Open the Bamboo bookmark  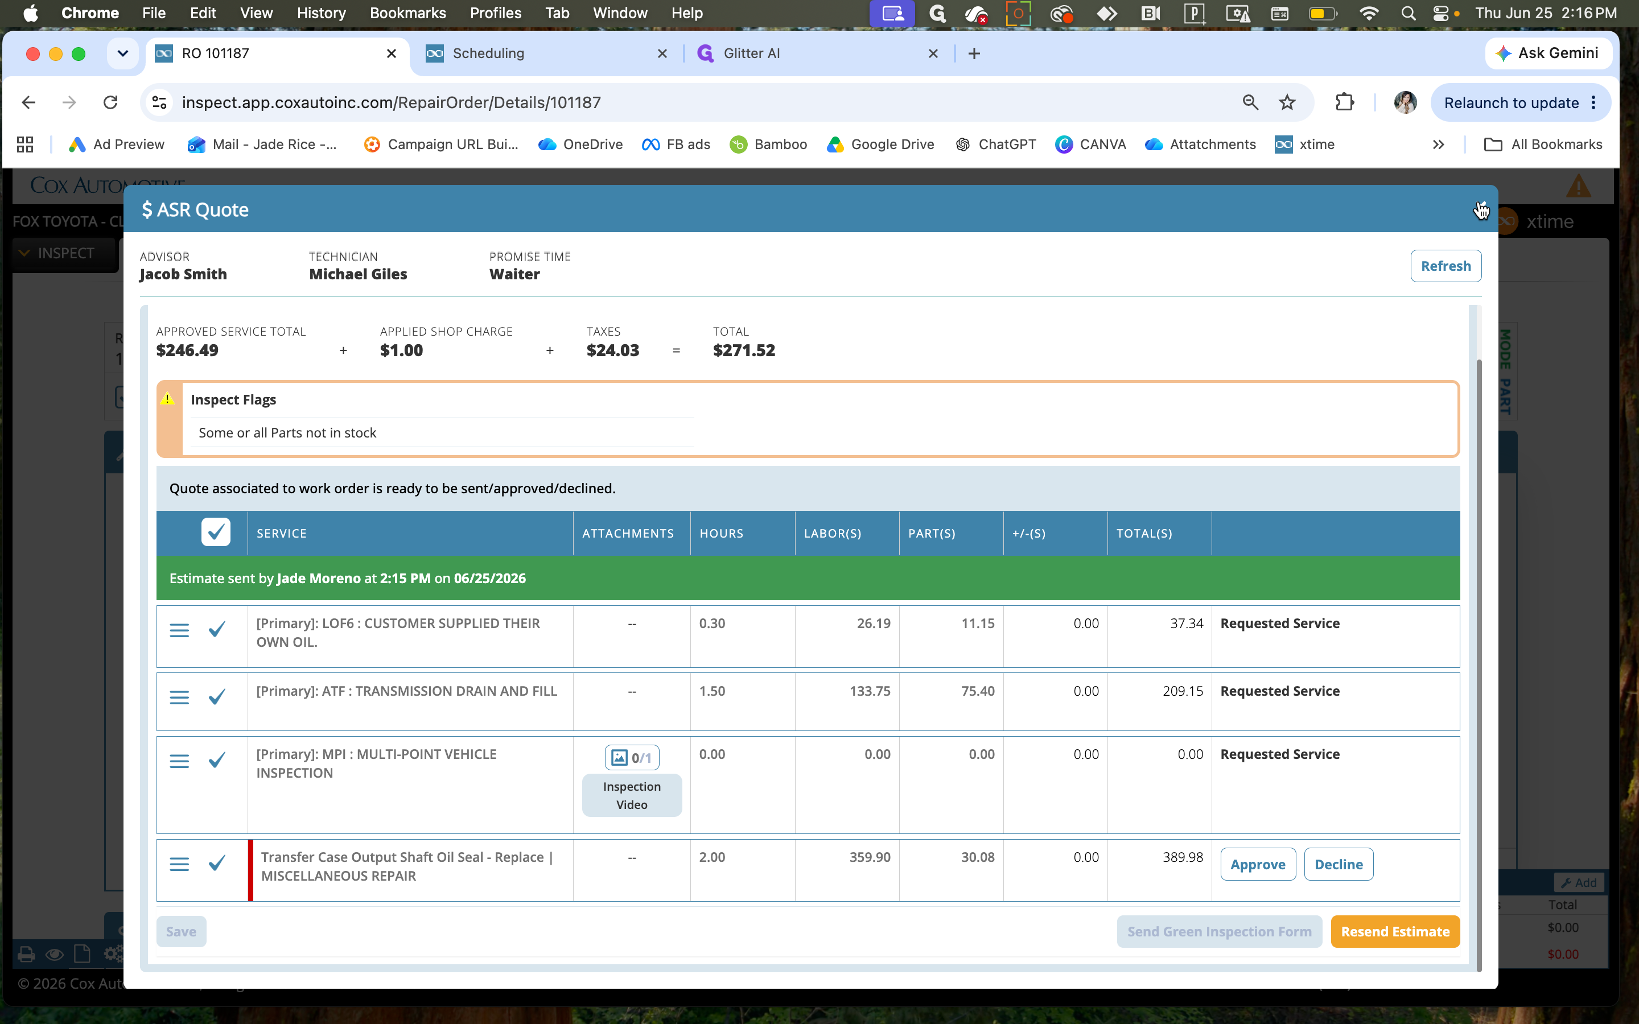(768, 144)
